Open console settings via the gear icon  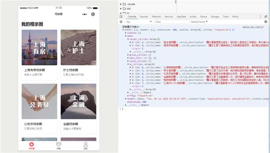(266, 22)
